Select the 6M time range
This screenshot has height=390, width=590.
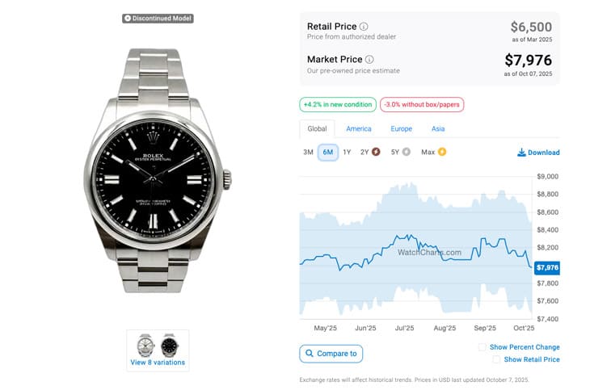coord(328,152)
